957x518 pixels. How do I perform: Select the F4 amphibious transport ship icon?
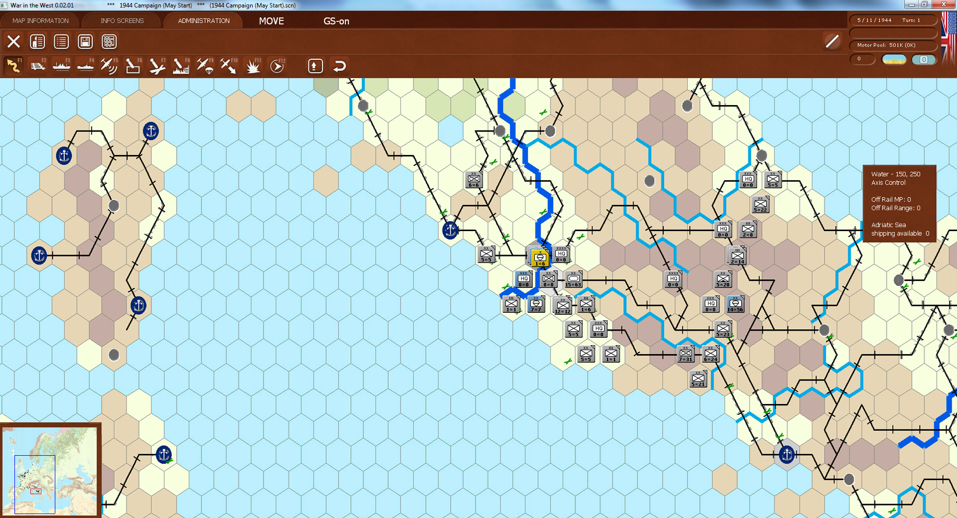click(85, 66)
